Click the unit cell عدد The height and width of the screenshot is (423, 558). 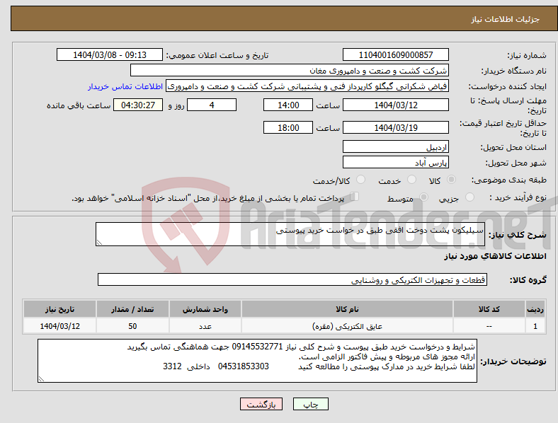click(x=205, y=326)
